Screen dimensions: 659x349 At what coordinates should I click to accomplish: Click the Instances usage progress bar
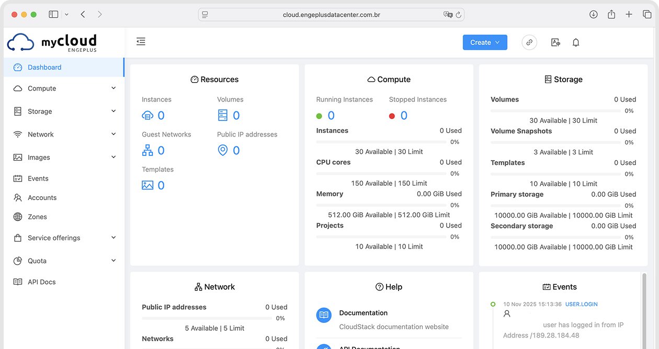(x=381, y=142)
